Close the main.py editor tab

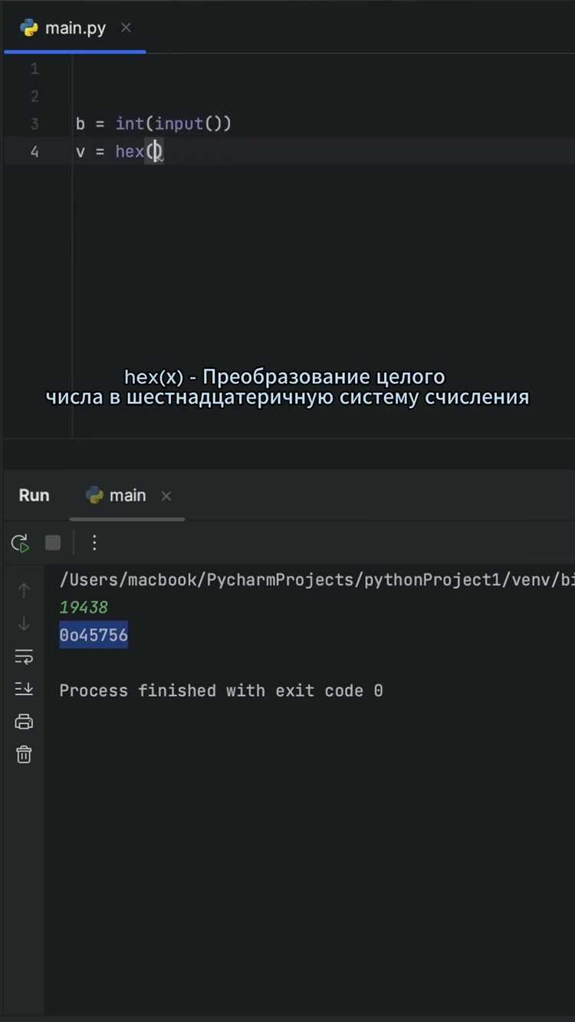pos(126,28)
